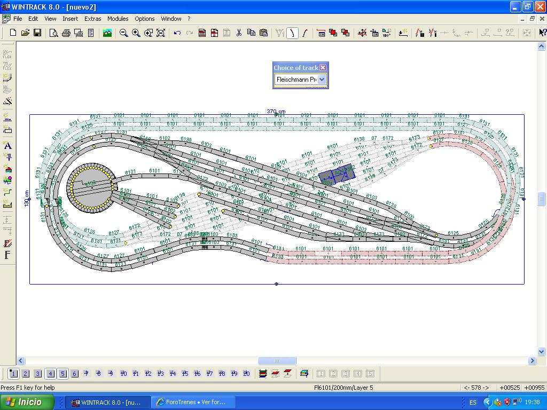This screenshot has width=547, height=410.
Task: Open the Edit menu
Action: coord(33,19)
